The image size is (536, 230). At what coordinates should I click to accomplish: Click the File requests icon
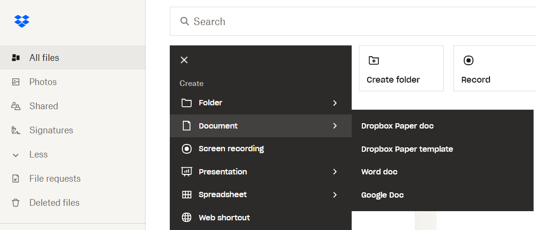point(16,179)
